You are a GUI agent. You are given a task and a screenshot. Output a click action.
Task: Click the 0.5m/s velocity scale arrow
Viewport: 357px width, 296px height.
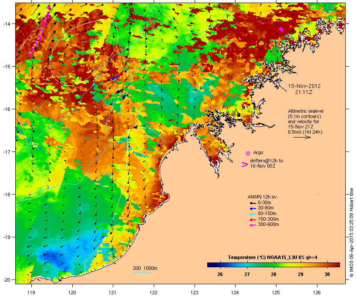click(x=302, y=137)
